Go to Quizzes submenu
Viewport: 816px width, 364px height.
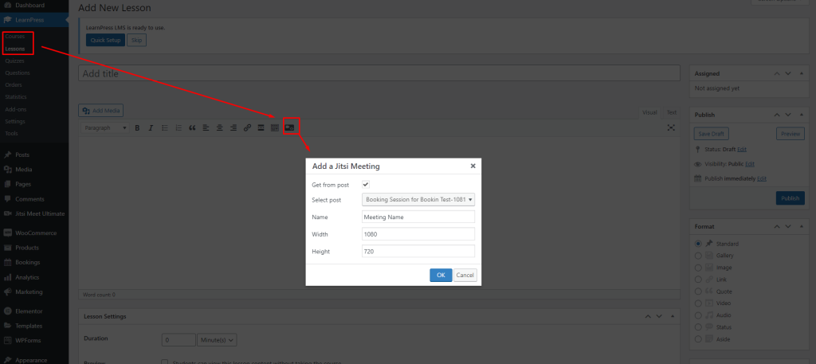14,61
